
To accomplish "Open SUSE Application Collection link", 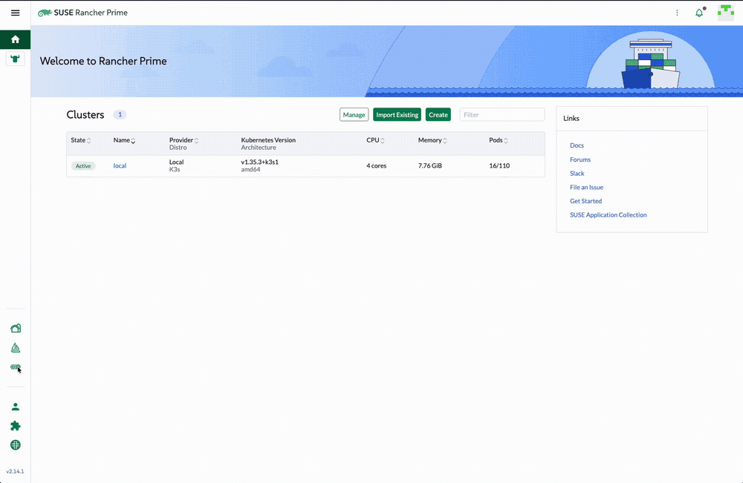I will [609, 214].
